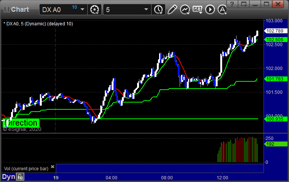Maximize the chart window
Viewport: 289px width, 182px height.
[x=266, y=4]
